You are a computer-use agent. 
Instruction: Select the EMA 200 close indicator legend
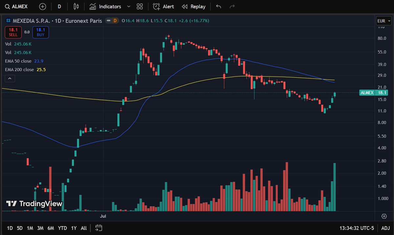tap(25, 70)
